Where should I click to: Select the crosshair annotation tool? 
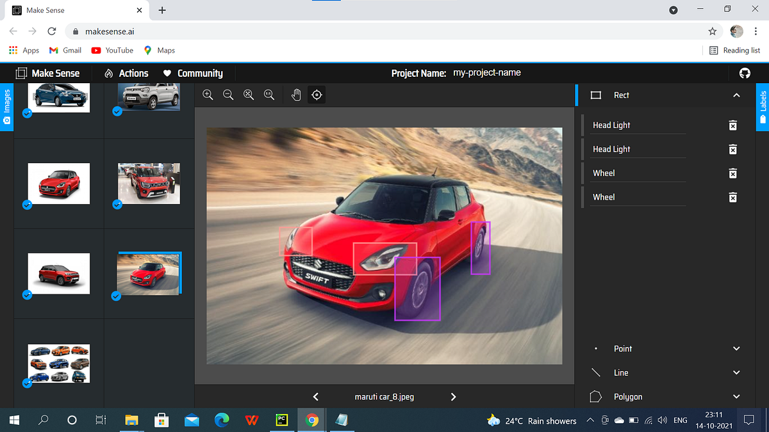tap(317, 94)
